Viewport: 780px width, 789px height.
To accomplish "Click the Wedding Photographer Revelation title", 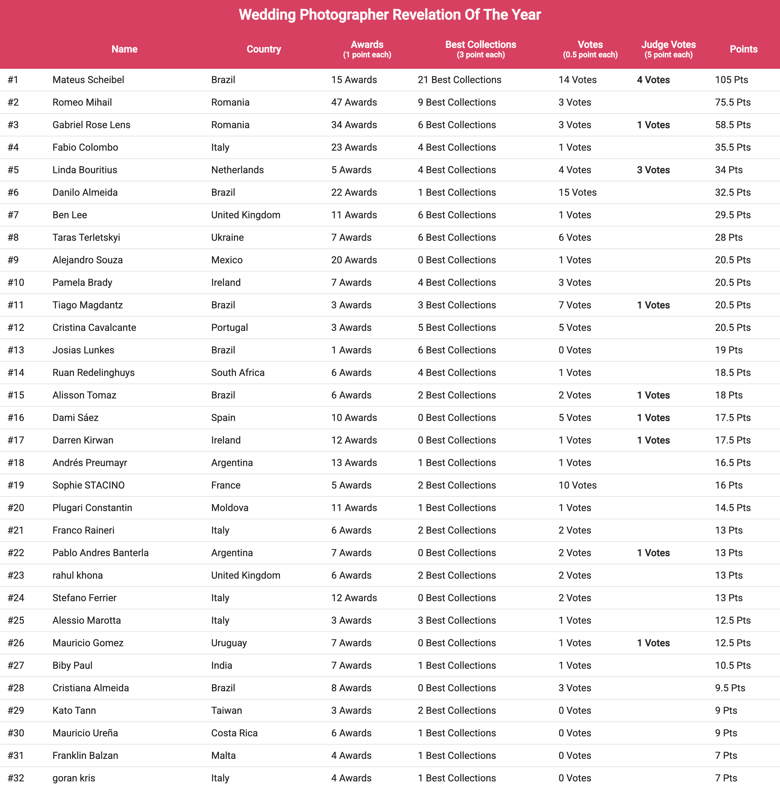I will click(x=390, y=15).
